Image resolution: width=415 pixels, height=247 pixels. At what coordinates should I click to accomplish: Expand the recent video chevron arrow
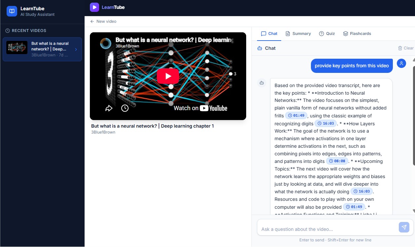tap(76, 49)
